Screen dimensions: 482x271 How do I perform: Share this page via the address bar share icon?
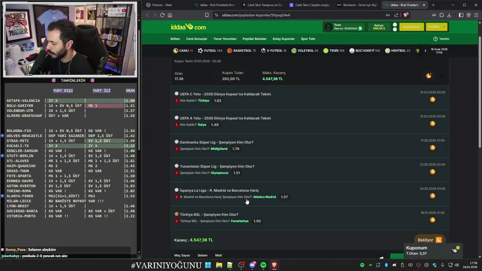coord(397,15)
